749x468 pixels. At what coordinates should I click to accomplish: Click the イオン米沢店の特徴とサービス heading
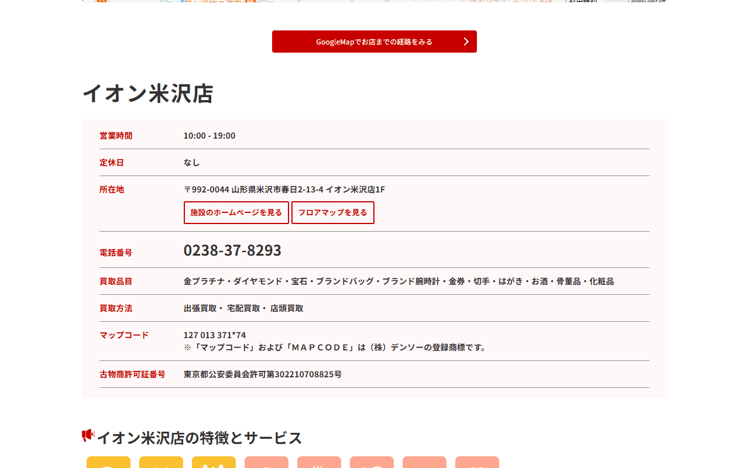[200, 438]
